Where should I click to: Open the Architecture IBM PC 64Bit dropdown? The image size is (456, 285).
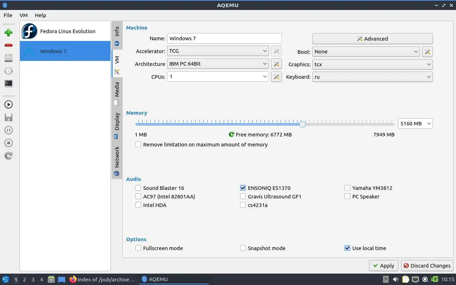click(x=218, y=64)
